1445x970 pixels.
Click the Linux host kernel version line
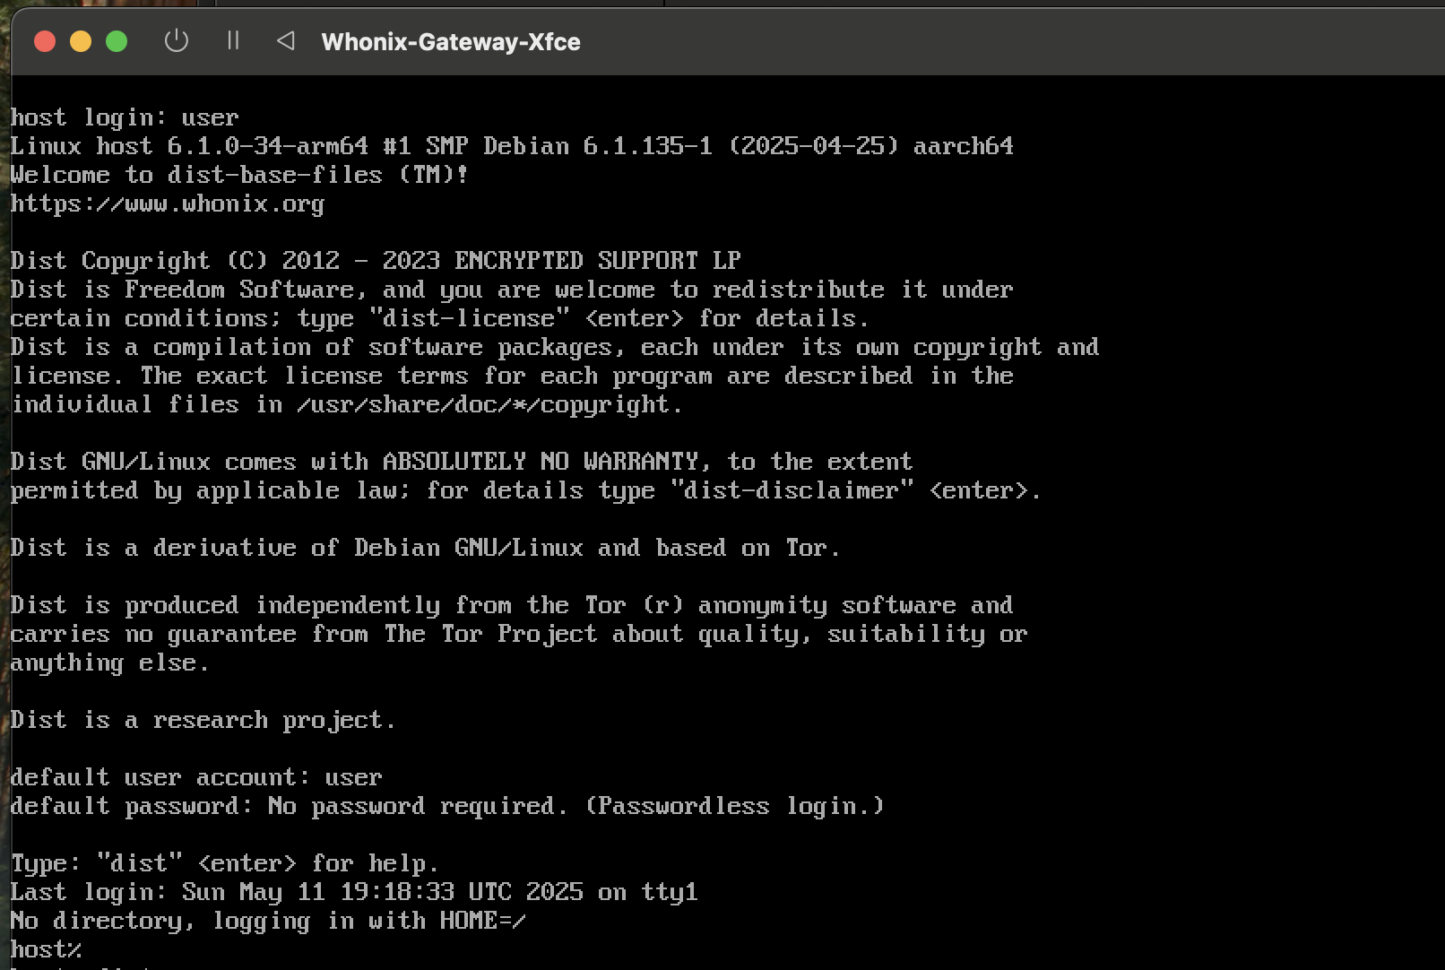512,146
